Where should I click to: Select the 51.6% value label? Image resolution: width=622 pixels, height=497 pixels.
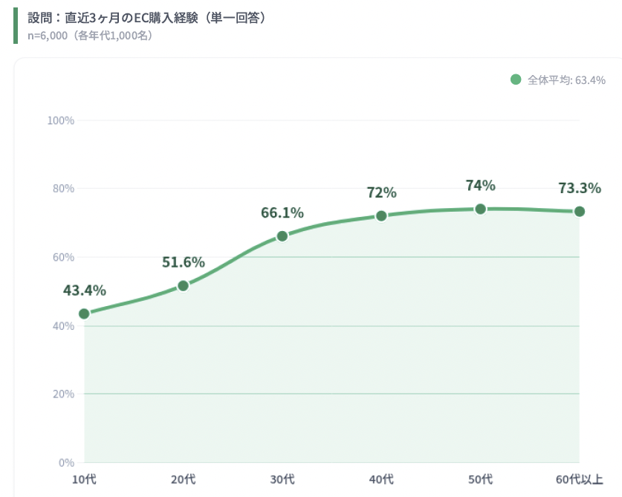183,262
